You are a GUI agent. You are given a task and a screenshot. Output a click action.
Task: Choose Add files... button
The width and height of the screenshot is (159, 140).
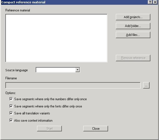[133, 35]
